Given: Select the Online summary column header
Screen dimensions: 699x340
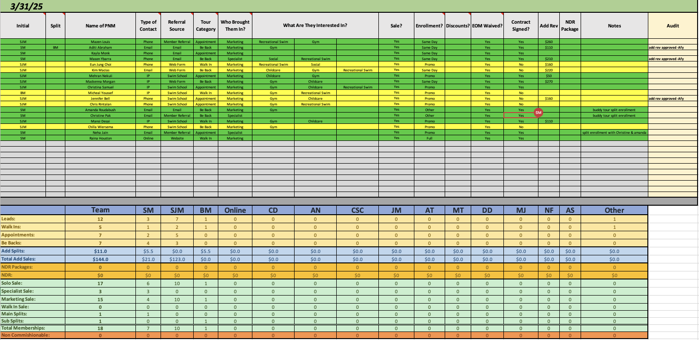Looking at the screenshot, I should [x=235, y=210].
